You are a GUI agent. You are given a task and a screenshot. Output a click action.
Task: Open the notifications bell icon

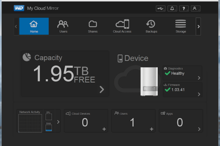click(x=172, y=9)
